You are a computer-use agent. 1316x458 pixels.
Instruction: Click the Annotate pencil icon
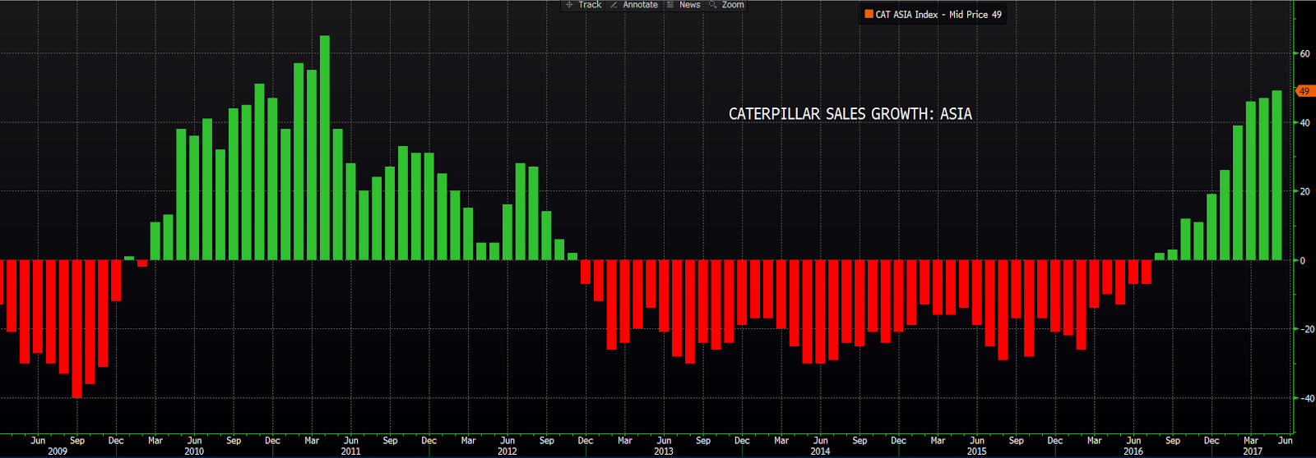(614, 5)
